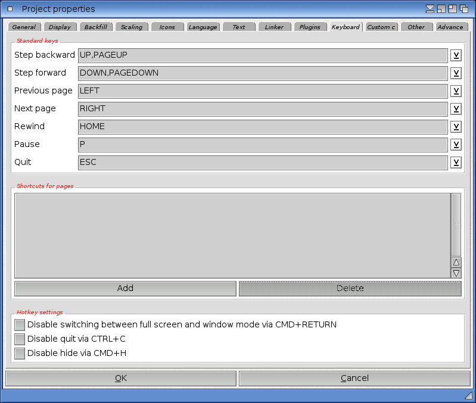
Task: Click window depth gadget in title bar
Action: 463,9
